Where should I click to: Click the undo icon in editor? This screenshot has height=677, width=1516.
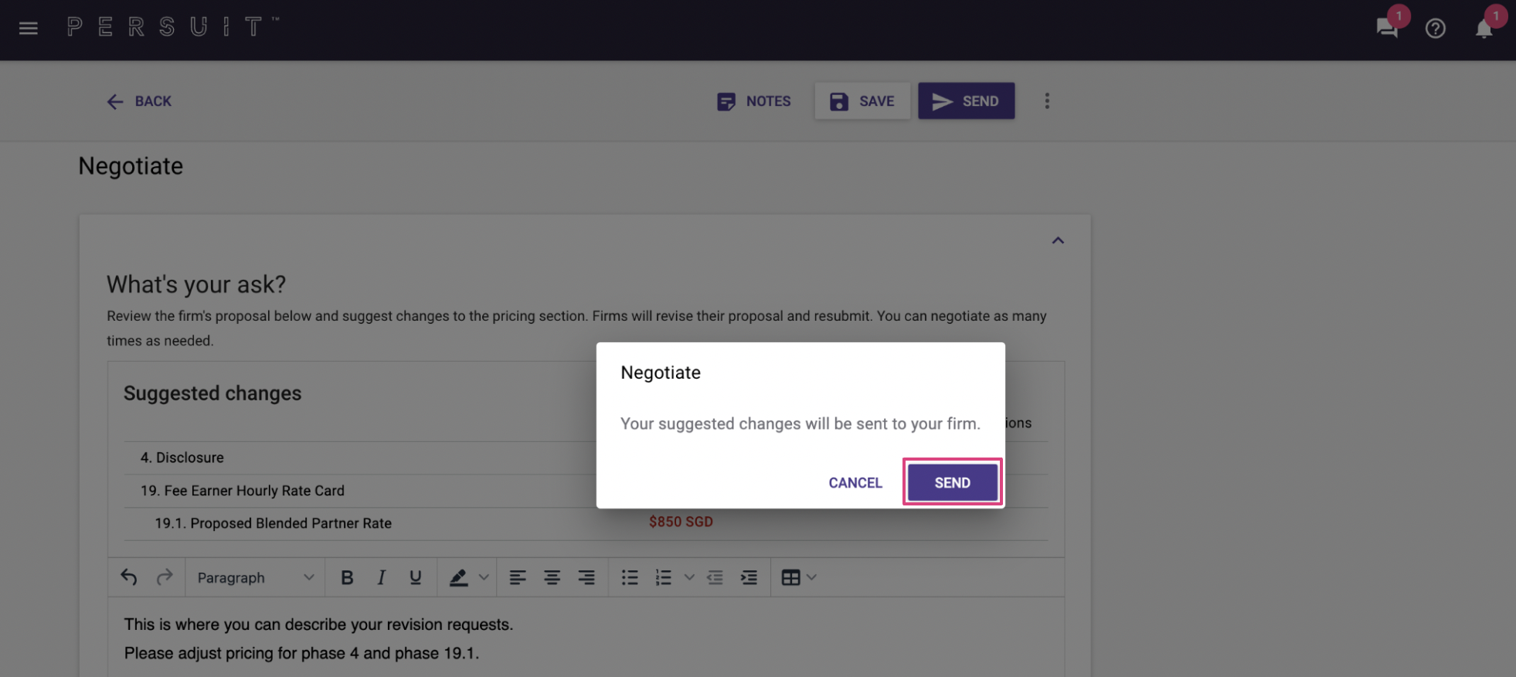coord(129,577)
